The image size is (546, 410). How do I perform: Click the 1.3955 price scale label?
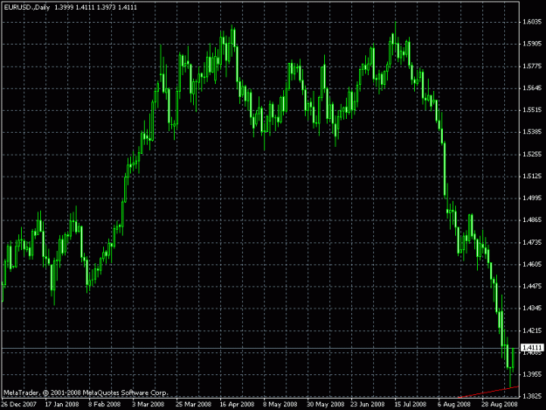click(x=532, y=374)
